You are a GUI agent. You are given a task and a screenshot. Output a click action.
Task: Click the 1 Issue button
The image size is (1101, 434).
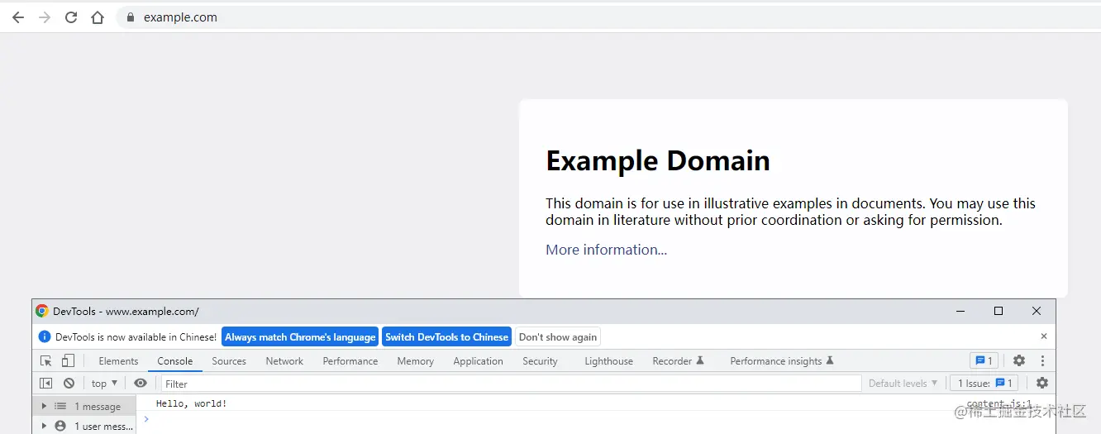tap(984, 384)
